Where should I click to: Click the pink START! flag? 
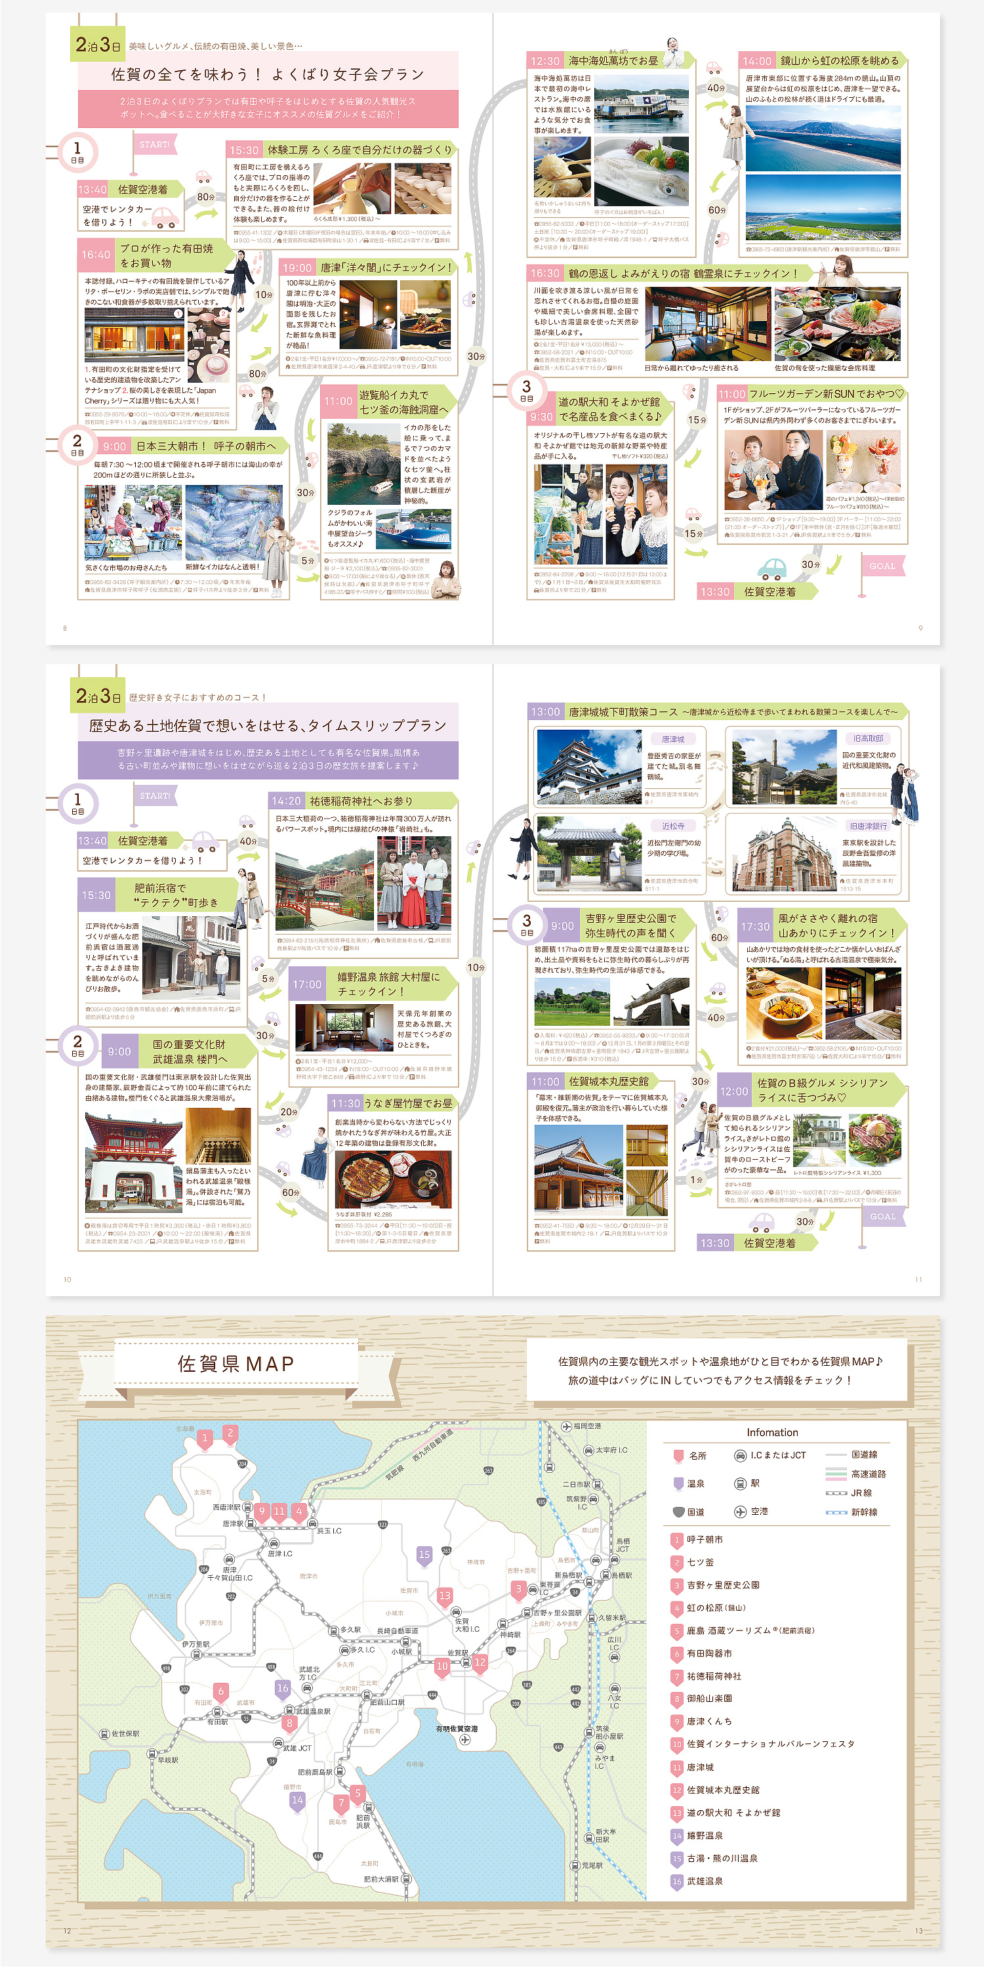tap(154, 145)
